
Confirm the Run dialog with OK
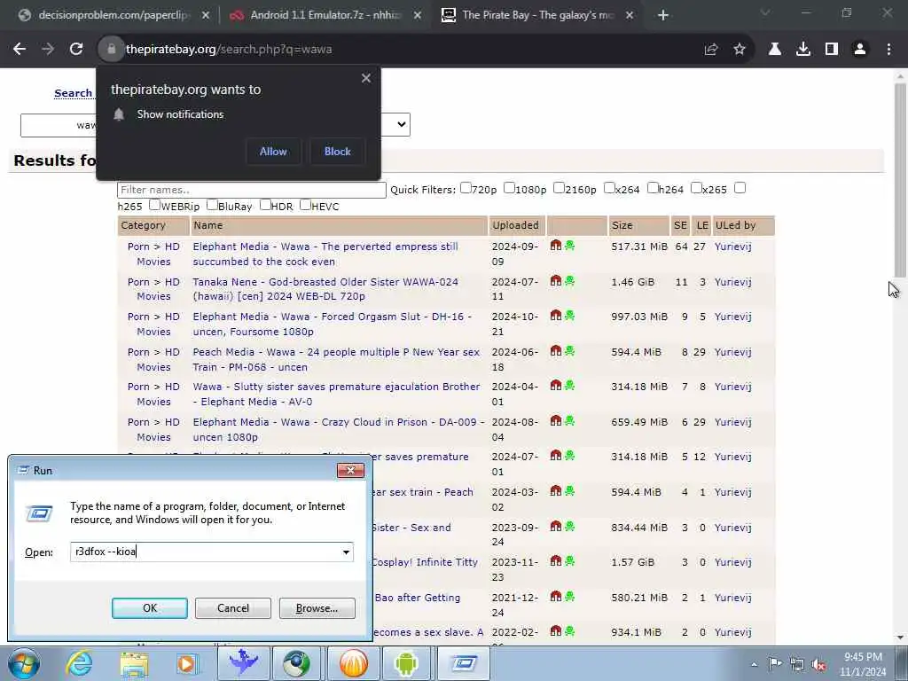pos(149,608)
